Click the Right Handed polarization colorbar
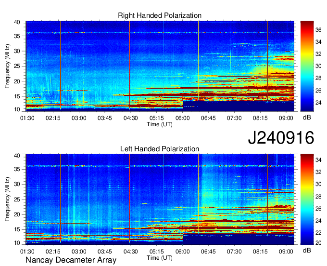327x266 pixels. tap(307, 66)
